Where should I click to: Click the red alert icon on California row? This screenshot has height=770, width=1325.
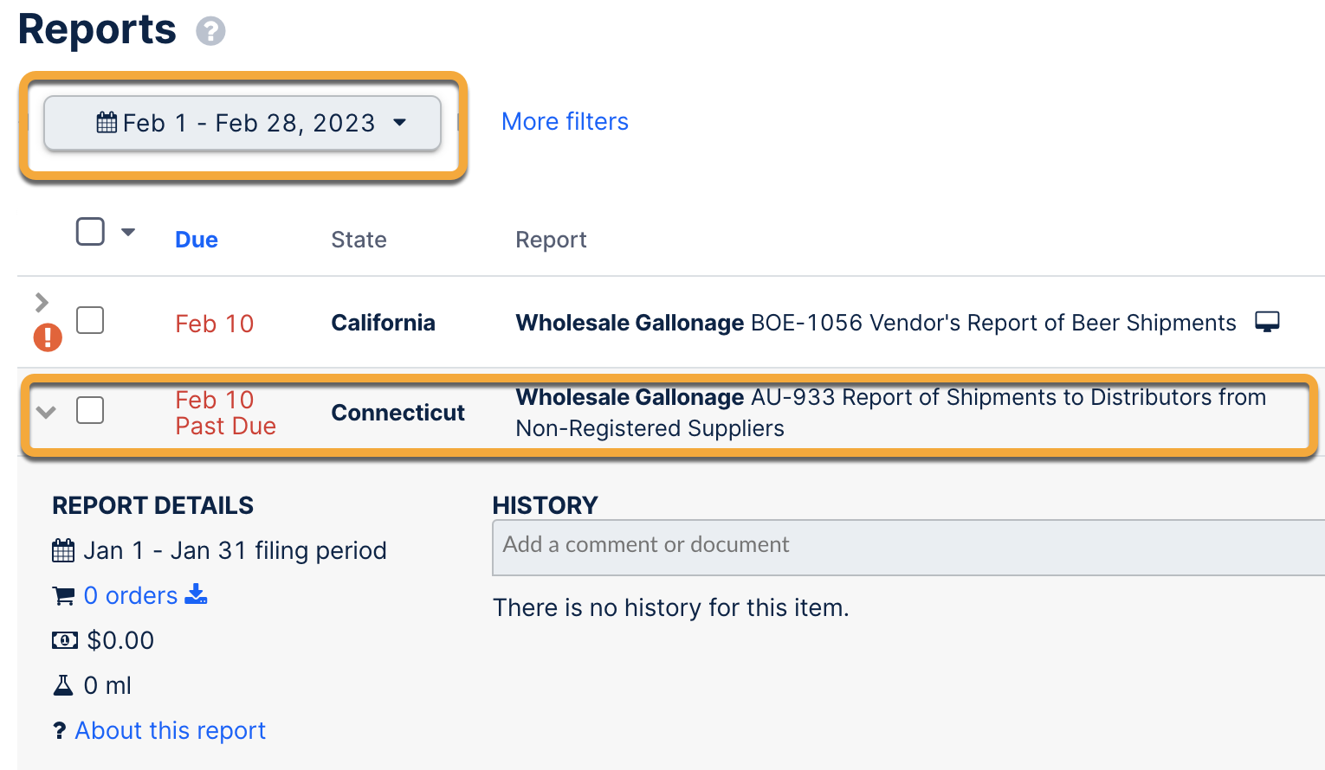[48, 337]
